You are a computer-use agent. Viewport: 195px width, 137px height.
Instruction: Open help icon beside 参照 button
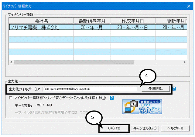(x=174, y=89)
